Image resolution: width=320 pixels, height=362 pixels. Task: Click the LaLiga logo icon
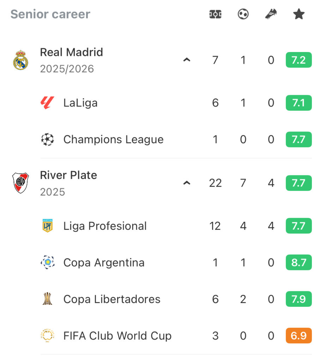(47, 103)
